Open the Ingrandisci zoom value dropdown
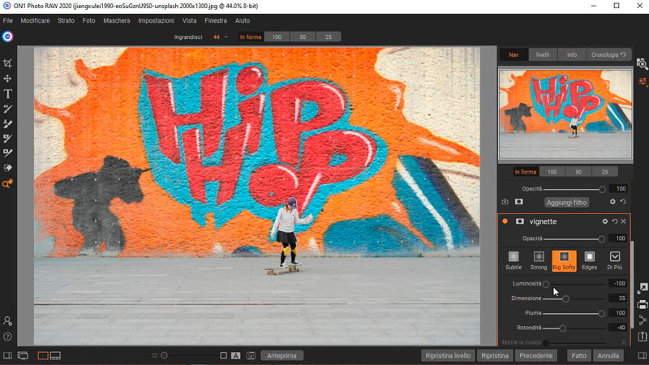This screenshot has height=365, width=649. [226, 36]
